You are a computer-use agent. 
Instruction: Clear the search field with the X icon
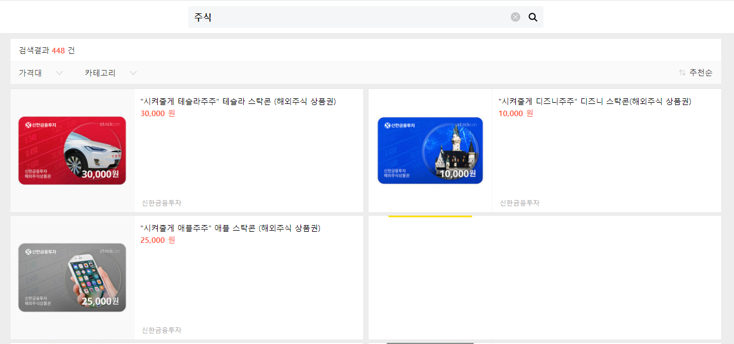point(515,17)
